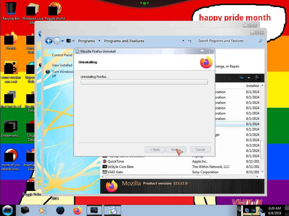This screenshot has width=289, height=216.
Task: Launch Windows Media Player from the taskbar
Action: [x=42, y=210]
